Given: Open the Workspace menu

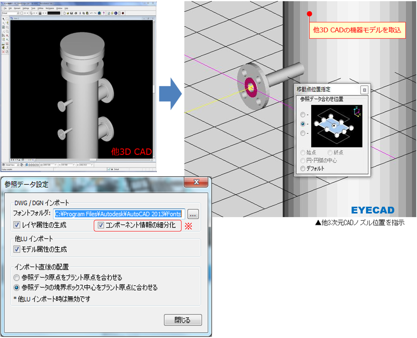Looking at the screenshot, I should (x=50, y=9).
